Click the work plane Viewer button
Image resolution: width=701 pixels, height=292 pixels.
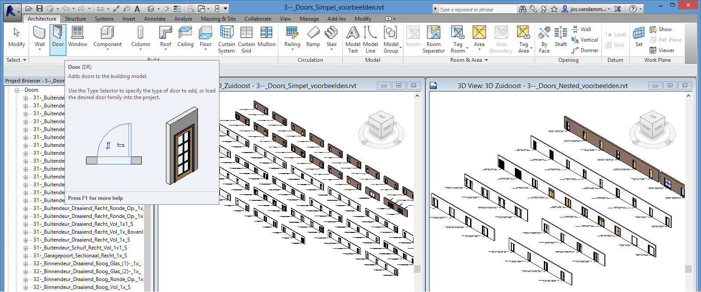point(662,50)
